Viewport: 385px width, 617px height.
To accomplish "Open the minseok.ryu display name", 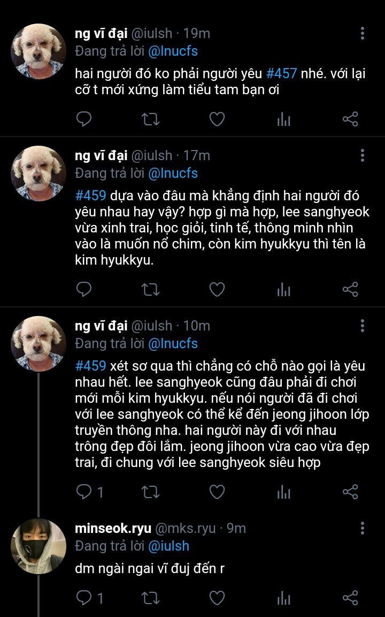I will [x=113, y=529].
